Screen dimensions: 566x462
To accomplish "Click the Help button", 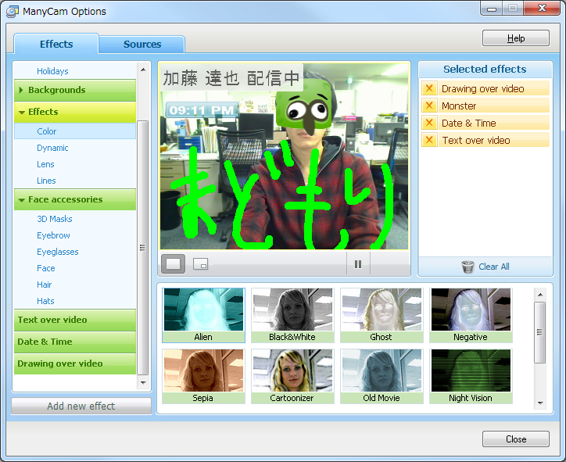I will (516, 38).
